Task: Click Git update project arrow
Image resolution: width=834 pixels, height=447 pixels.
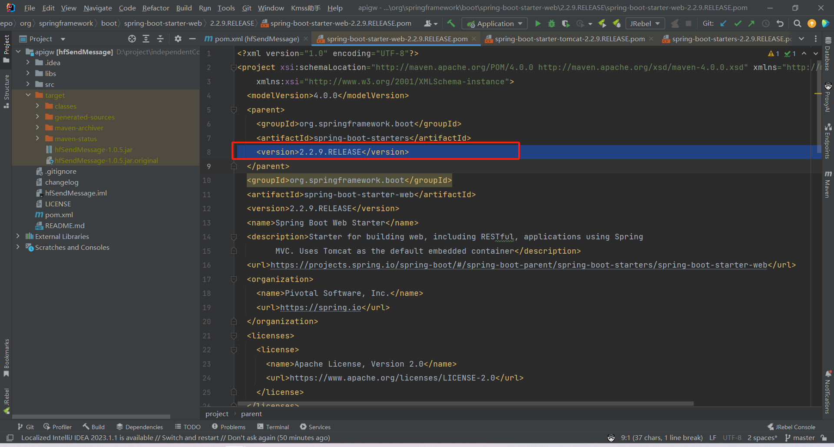Action: [x=723, y=23]
